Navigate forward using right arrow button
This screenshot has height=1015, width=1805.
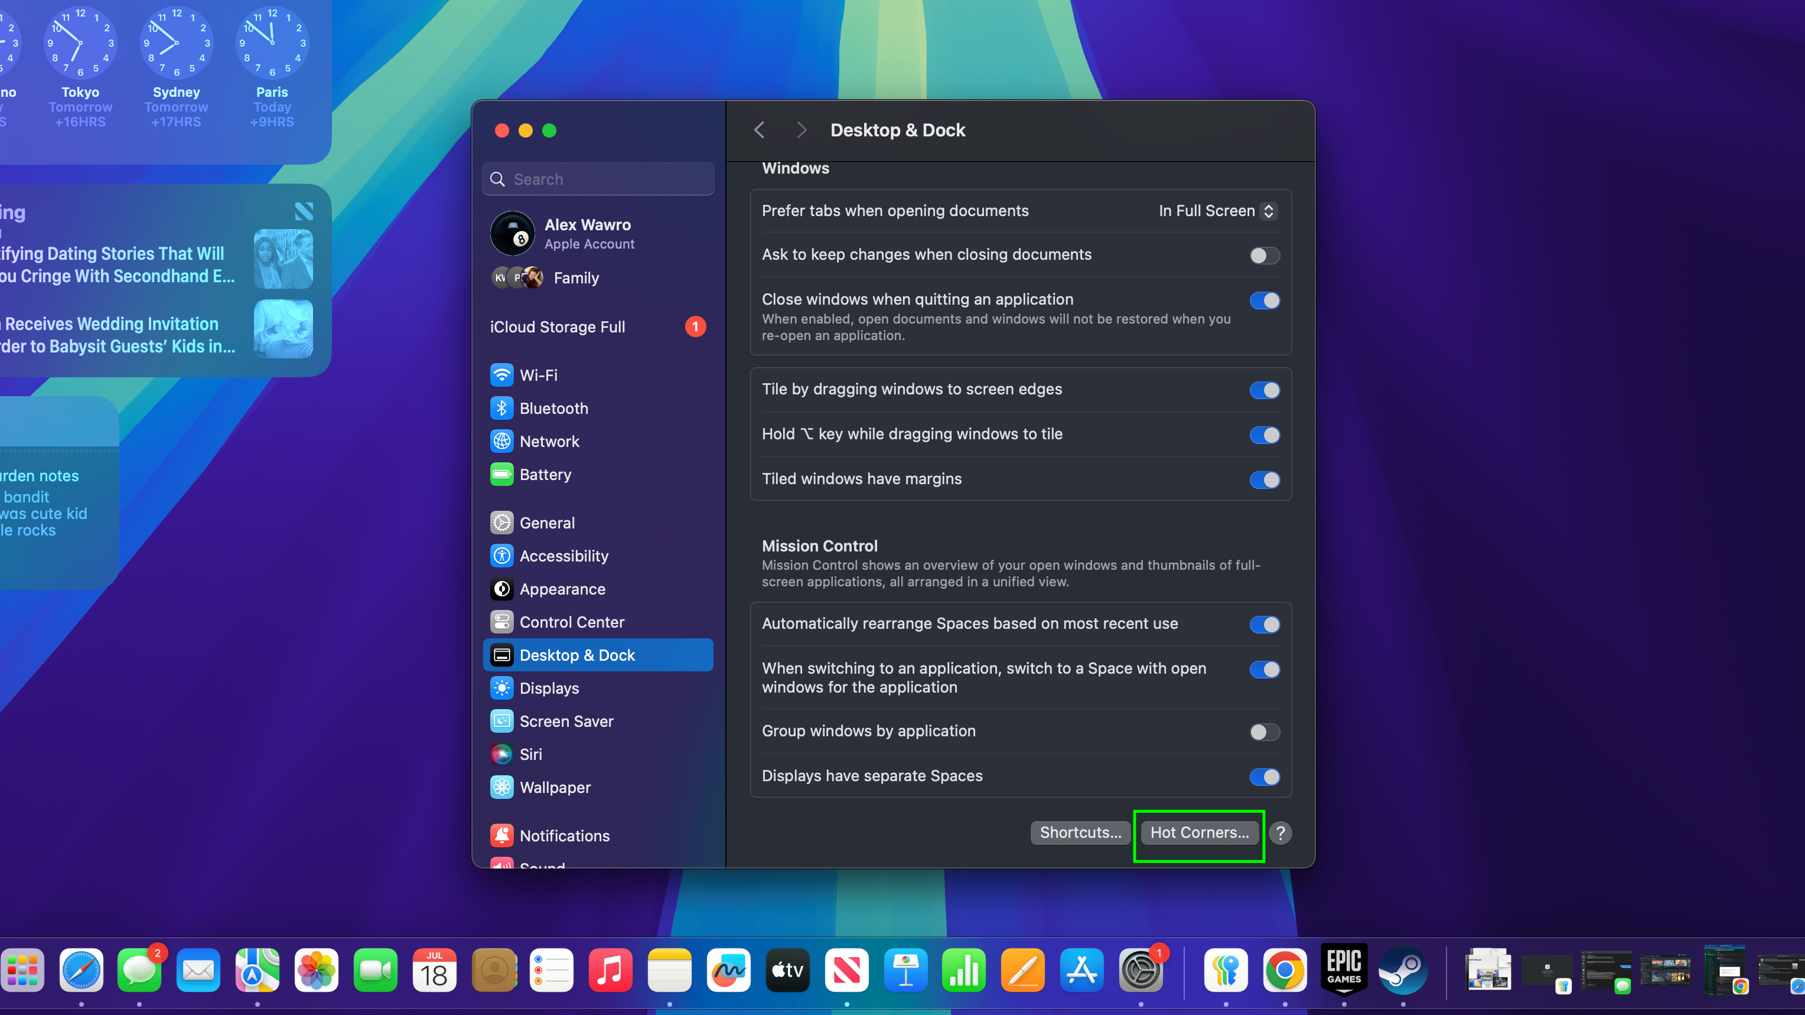(x=800, y=130)
